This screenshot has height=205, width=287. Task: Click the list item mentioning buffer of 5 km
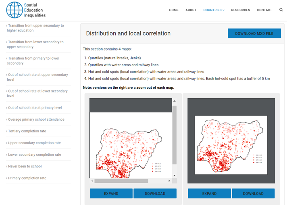point(179,79)
